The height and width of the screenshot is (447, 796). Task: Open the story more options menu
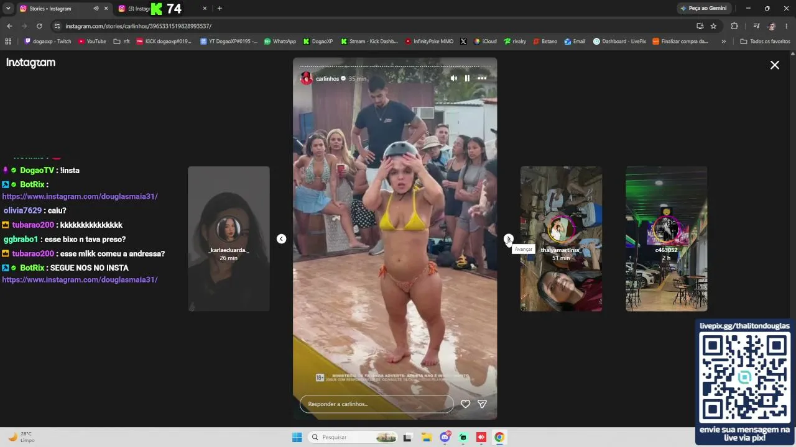pos(482,78)
